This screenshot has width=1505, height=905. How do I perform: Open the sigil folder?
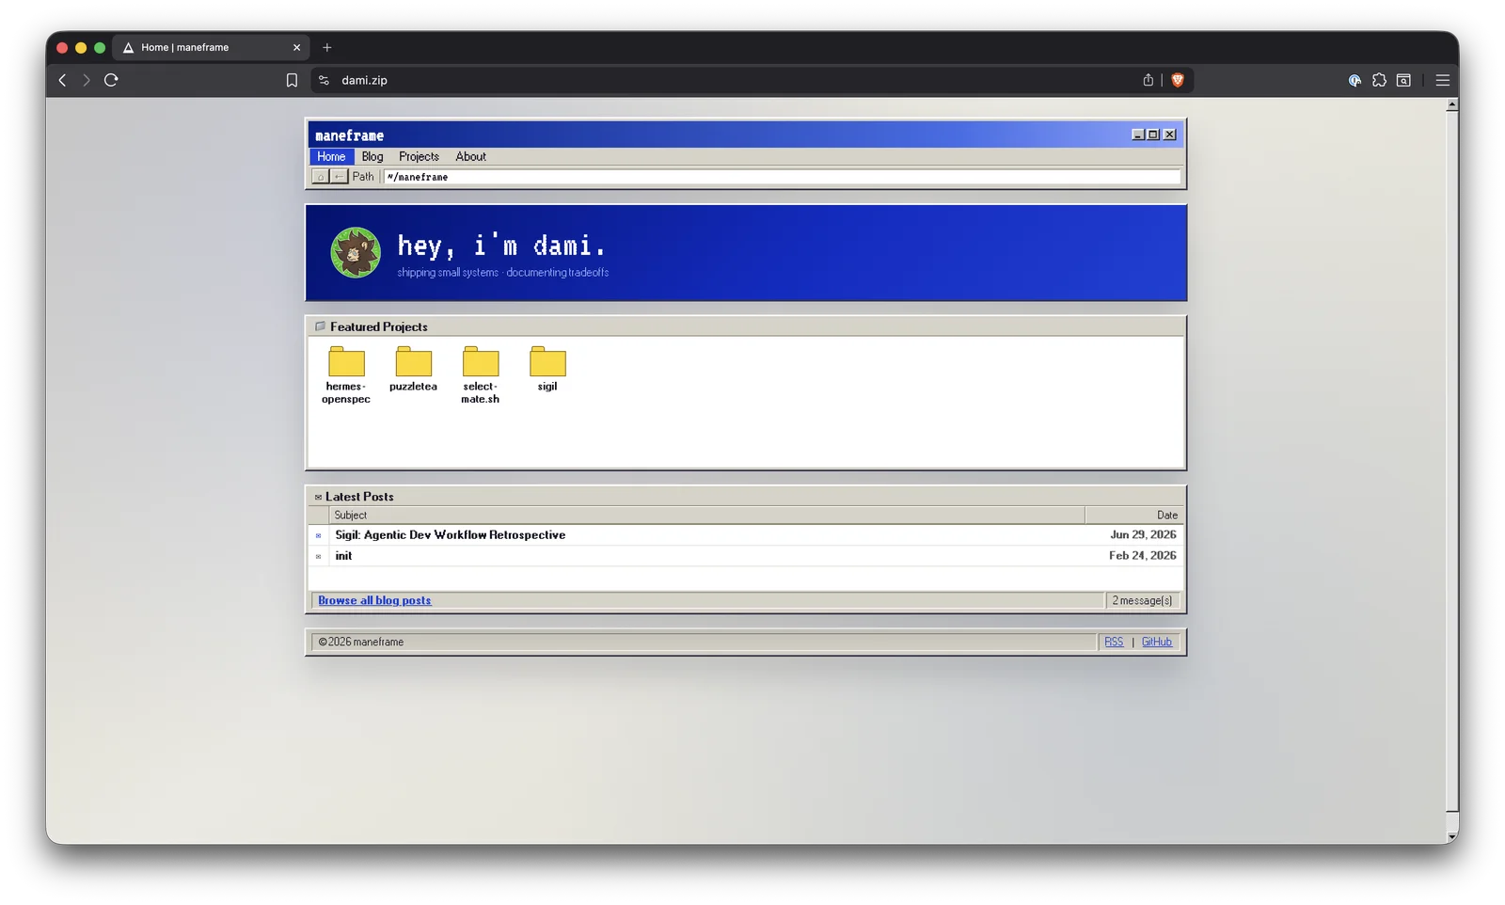547,369
